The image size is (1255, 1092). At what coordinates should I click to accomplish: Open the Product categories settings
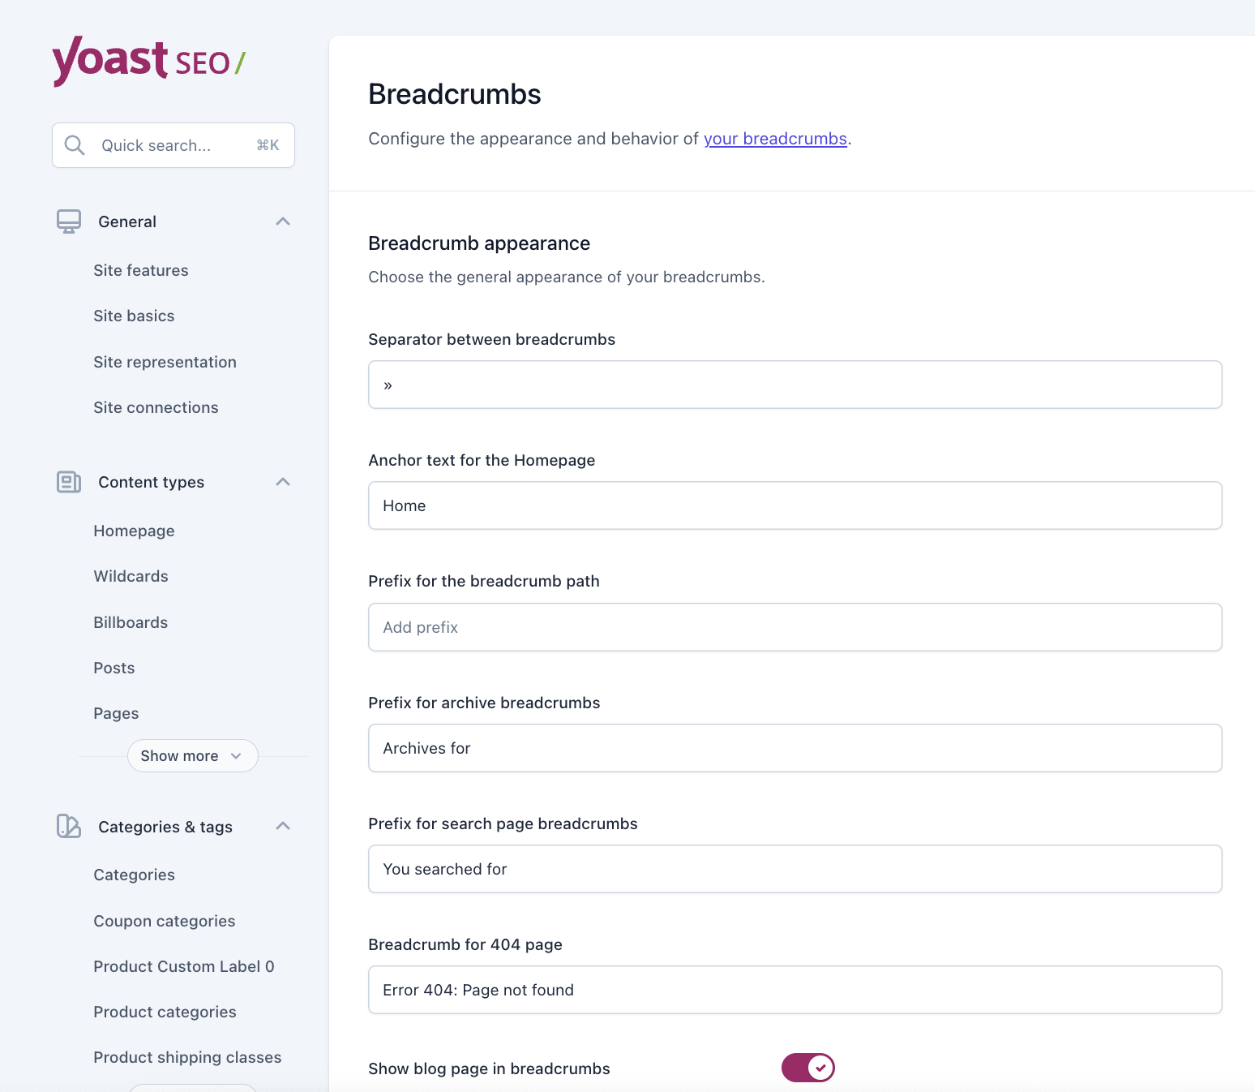pyautogui.click(x=165, y=1012)
